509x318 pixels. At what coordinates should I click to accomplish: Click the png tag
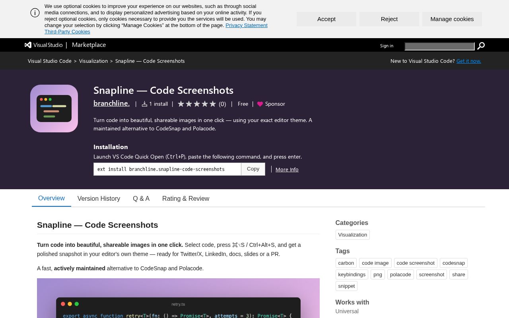(378, 275)
